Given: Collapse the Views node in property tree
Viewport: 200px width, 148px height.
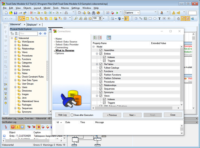Looking at the screenshot, I should pos(97,96).
